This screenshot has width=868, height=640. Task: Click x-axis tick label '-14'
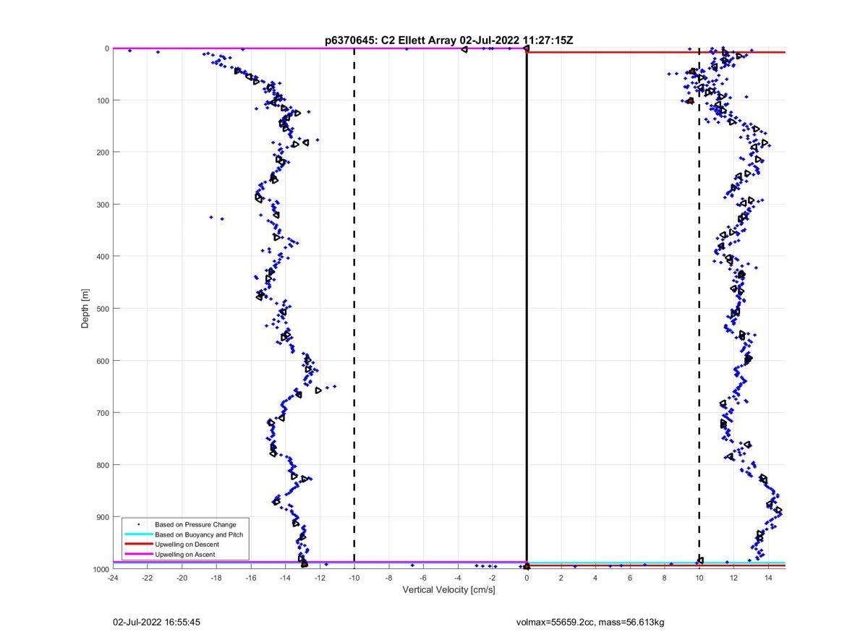pos(285,579)
